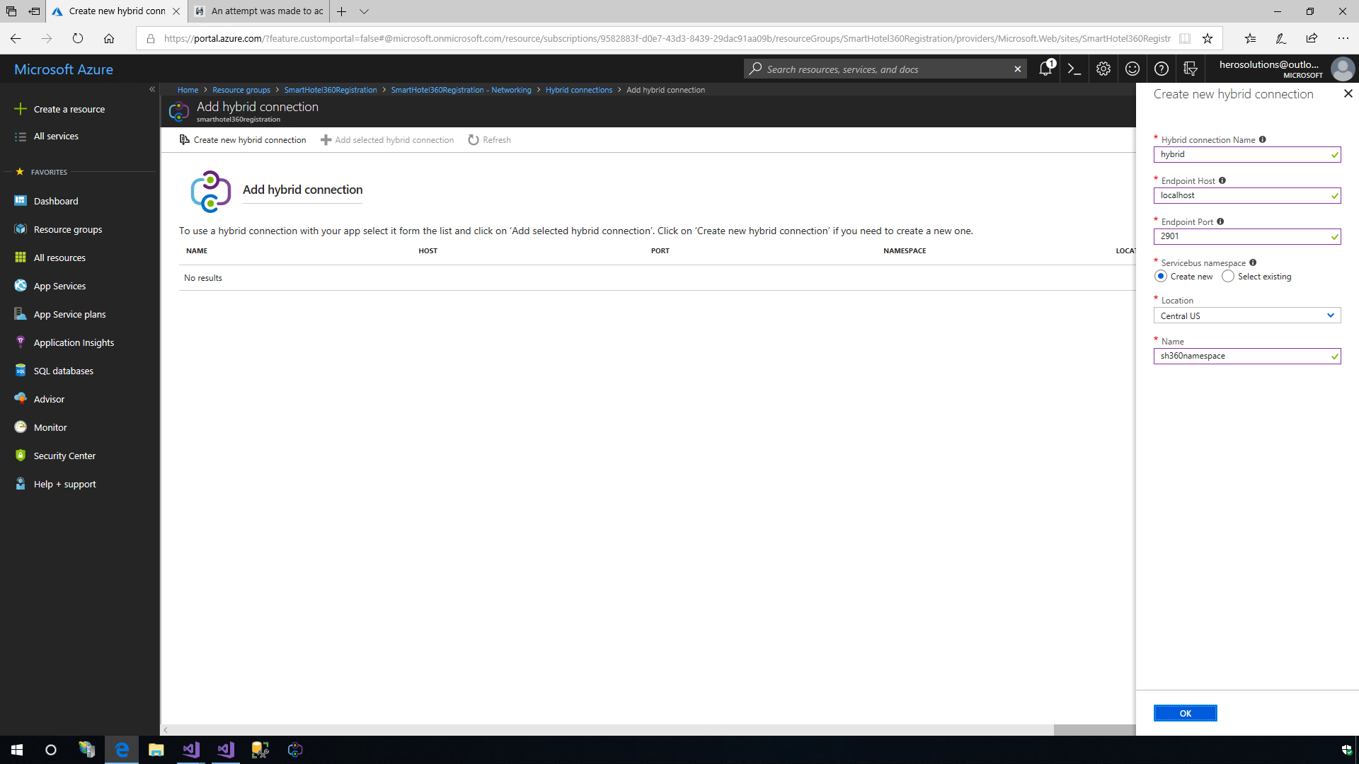
Task: Click the feedback smiley icon
Action: [1132, 69]
